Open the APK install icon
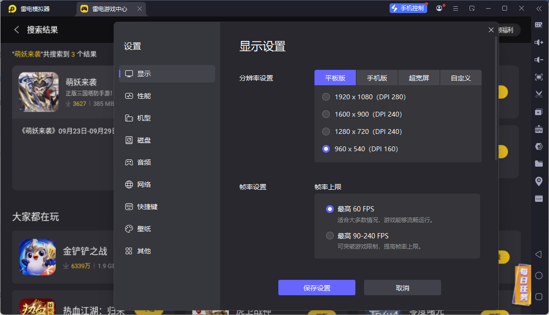The height and width of the screenshot is (315, 549). point(538,129)
